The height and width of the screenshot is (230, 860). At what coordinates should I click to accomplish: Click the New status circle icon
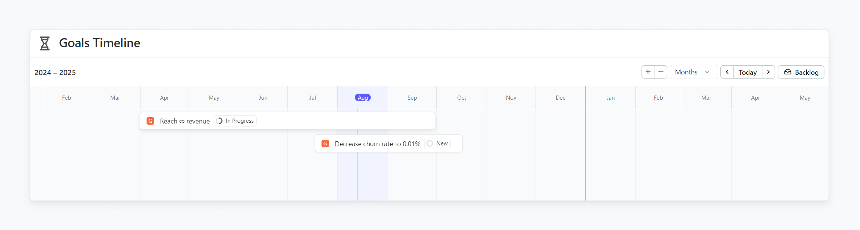click(x=430, y=144)
